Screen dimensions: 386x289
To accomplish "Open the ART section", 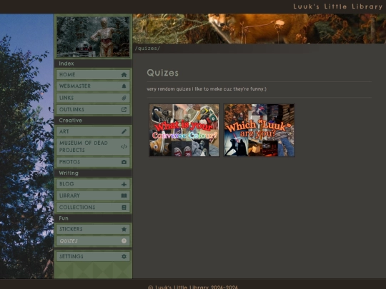I will tap(93, 131).
